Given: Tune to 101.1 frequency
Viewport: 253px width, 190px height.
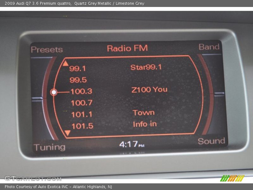Looking at the screenshot, I should tap(82, 115).
